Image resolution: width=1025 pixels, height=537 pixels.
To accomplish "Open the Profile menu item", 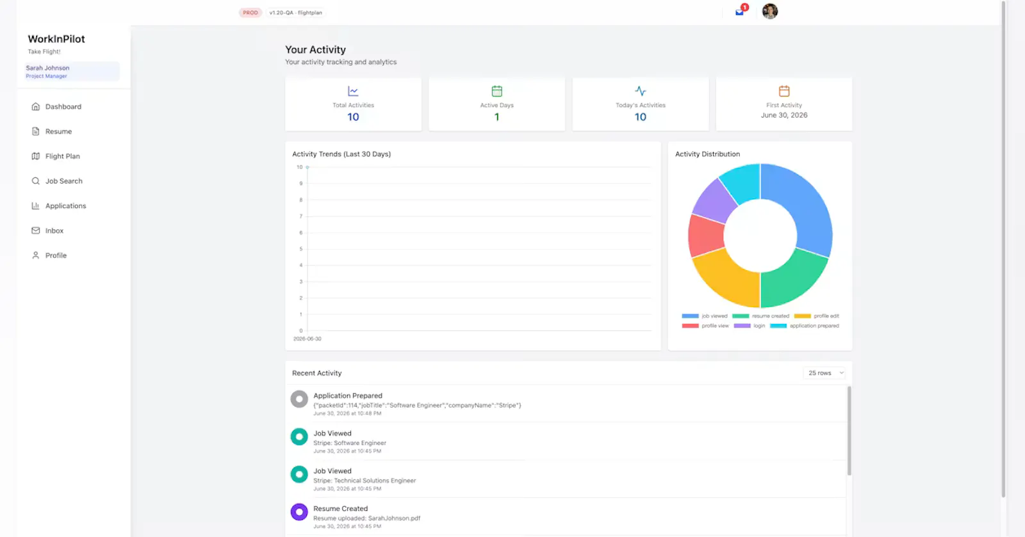I will (x=56, y=255).
